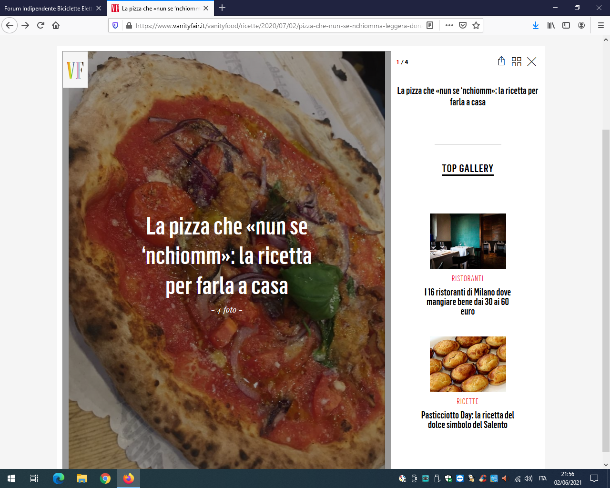
Task: Toggle the Firefox sidebar
Action: pyautogui.click(x=566, y=25)
